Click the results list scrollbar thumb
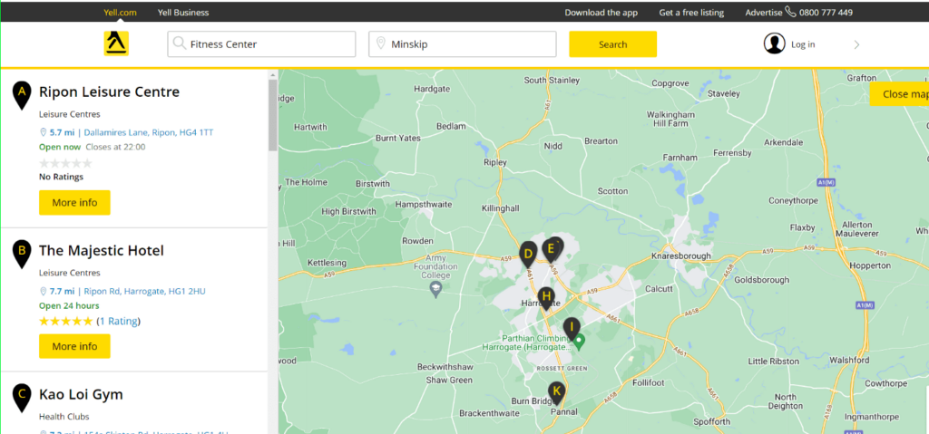 [x=272, y=115]
